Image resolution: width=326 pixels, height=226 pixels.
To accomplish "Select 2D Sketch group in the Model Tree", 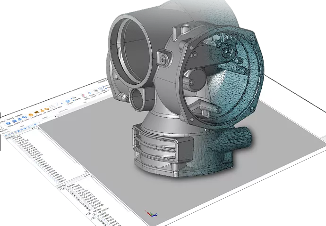I will (x=102, y=214).
